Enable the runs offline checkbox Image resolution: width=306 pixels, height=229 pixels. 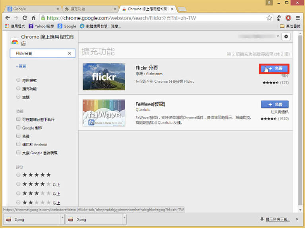click(x=18, y=119)
